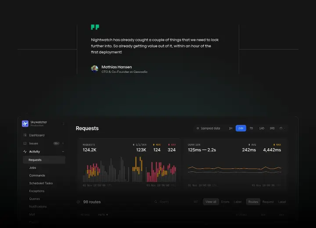Click the 324 5XX count value

pyautogui.click(x=172, y=150)
